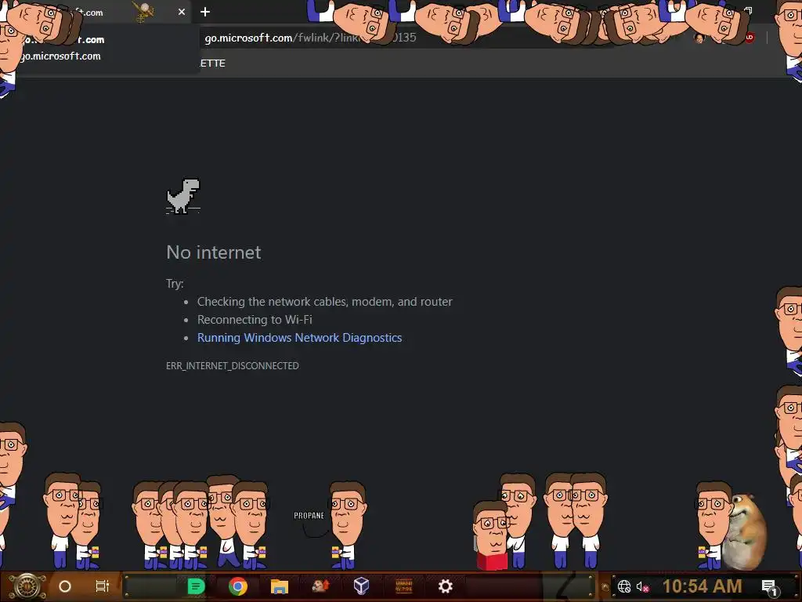Open the Start menu steampunk button

click(x=27, y=586)
